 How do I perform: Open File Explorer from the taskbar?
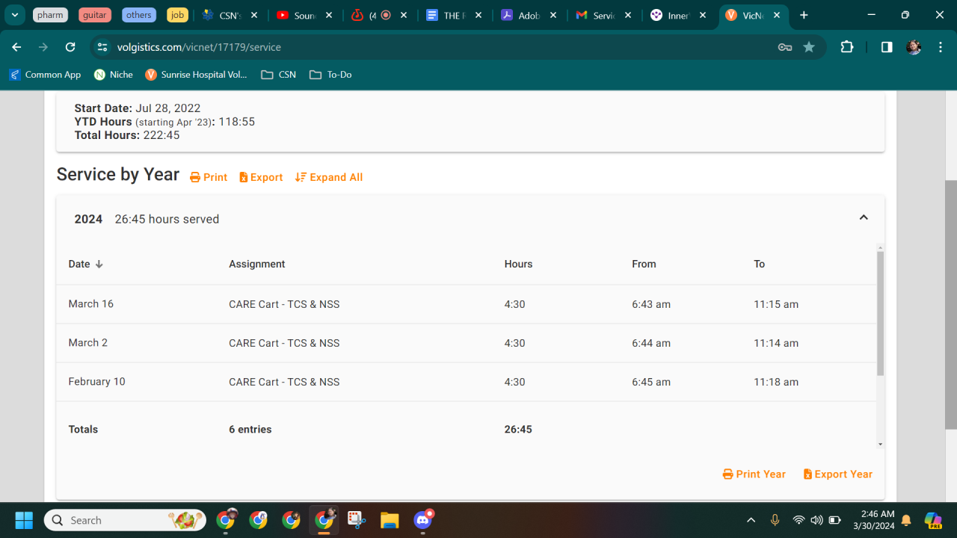point(390,520)
